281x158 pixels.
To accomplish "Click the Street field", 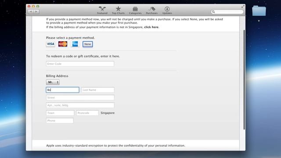I will tap(80, 97).
